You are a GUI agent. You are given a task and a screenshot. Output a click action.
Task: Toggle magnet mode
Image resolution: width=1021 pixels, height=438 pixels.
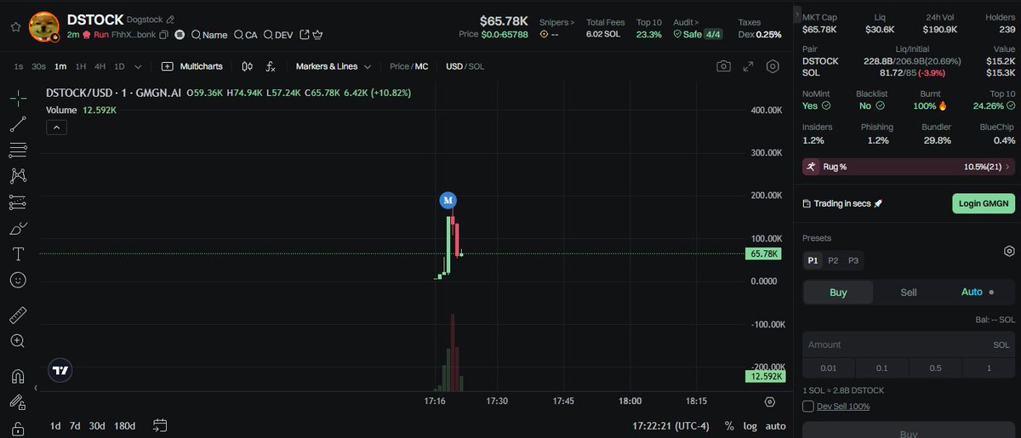[x=18, y=377]
